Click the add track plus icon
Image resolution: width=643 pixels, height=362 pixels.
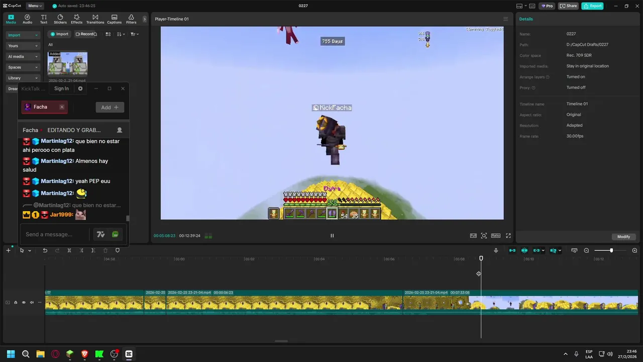[x=8, y=250]
